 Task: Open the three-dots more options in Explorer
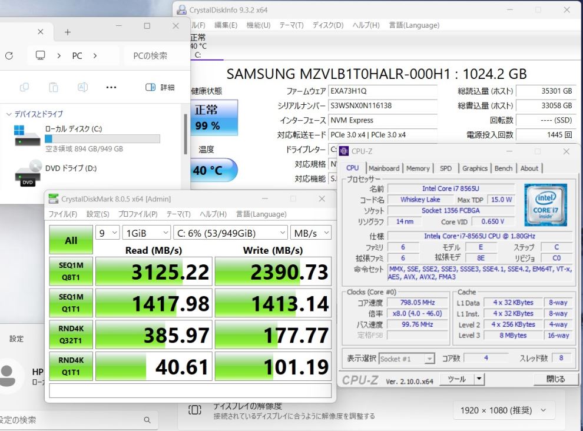pos(111,87)
